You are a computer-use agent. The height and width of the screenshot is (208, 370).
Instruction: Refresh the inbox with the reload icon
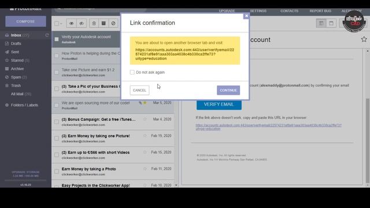(47, 35)
